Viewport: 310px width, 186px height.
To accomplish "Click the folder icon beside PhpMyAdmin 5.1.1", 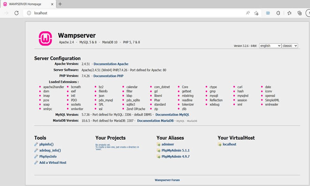I will click(x=158, y=150).
